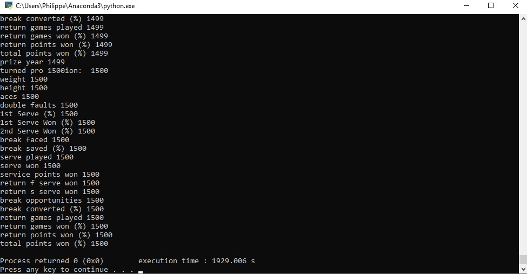Click the line 'return f serve won 1500'

pos(50,183)
